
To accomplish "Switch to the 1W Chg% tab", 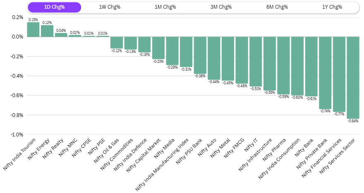I will point(110,7).
